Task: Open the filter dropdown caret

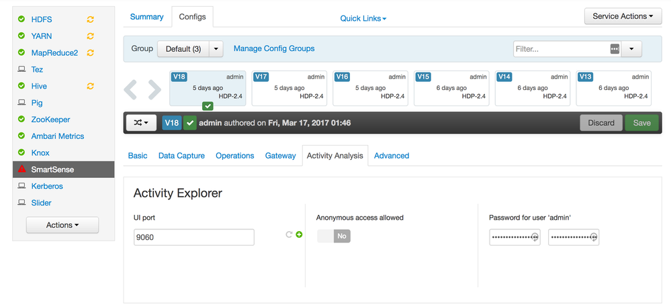Action: (631, 49)
